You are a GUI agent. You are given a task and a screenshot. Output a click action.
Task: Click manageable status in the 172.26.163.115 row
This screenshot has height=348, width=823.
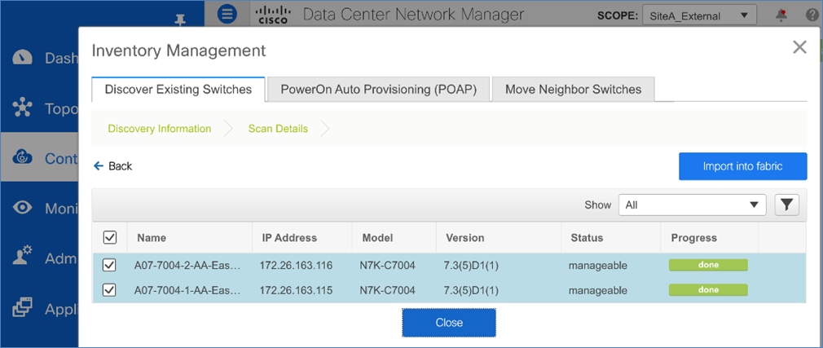click(x=598, y=290)
